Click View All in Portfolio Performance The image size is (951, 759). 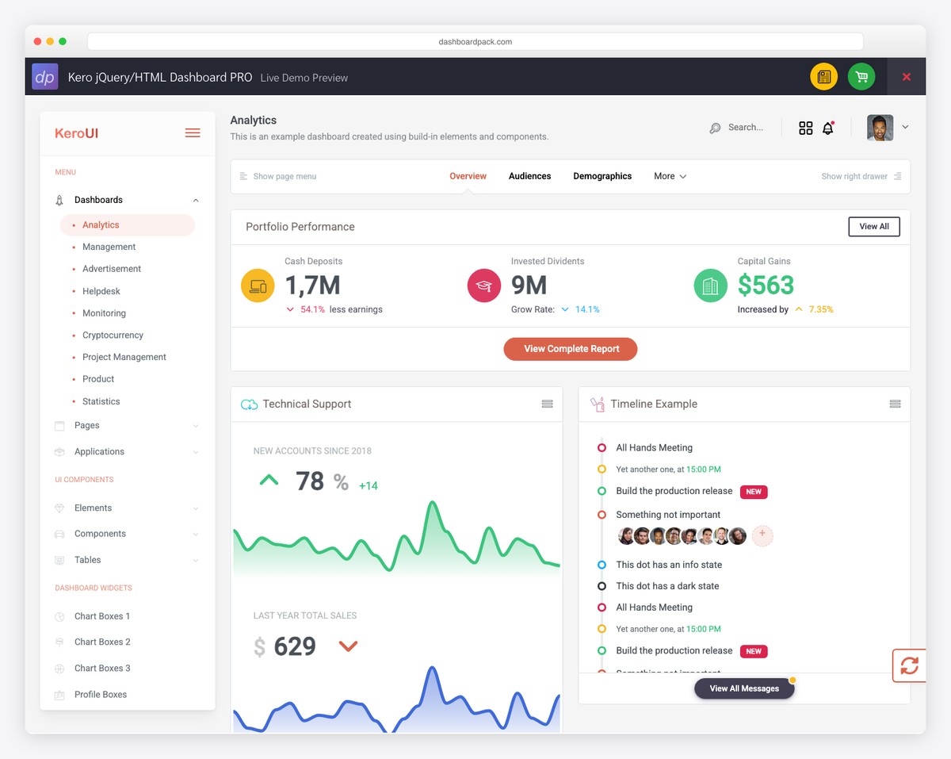tap(873, 226)
